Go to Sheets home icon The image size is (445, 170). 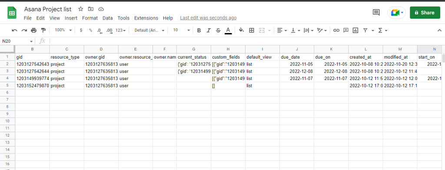[12, 13]
